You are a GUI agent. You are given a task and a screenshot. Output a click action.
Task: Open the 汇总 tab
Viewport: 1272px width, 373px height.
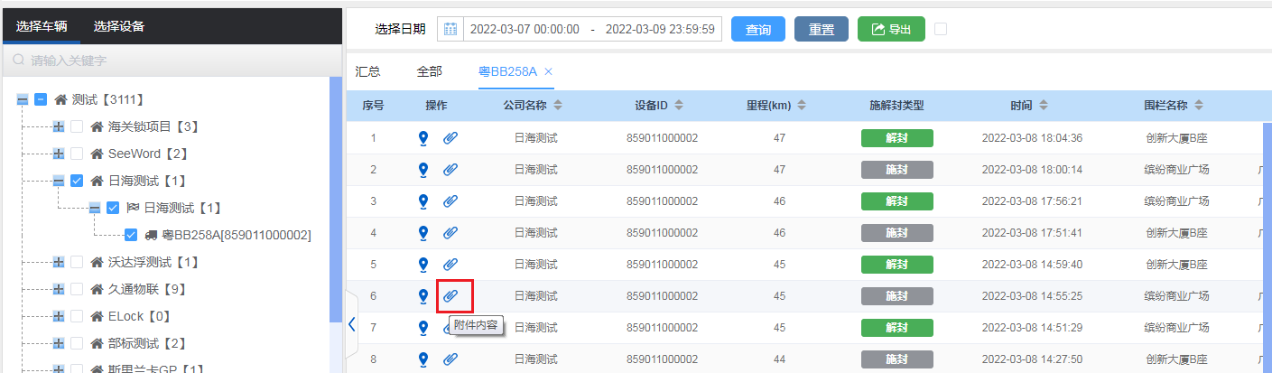367,71
